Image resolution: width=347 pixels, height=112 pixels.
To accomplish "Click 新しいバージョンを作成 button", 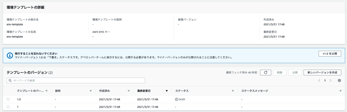I will click(x=322, y=73).
